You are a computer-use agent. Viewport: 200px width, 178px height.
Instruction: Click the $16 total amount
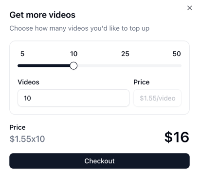point(177,137)
